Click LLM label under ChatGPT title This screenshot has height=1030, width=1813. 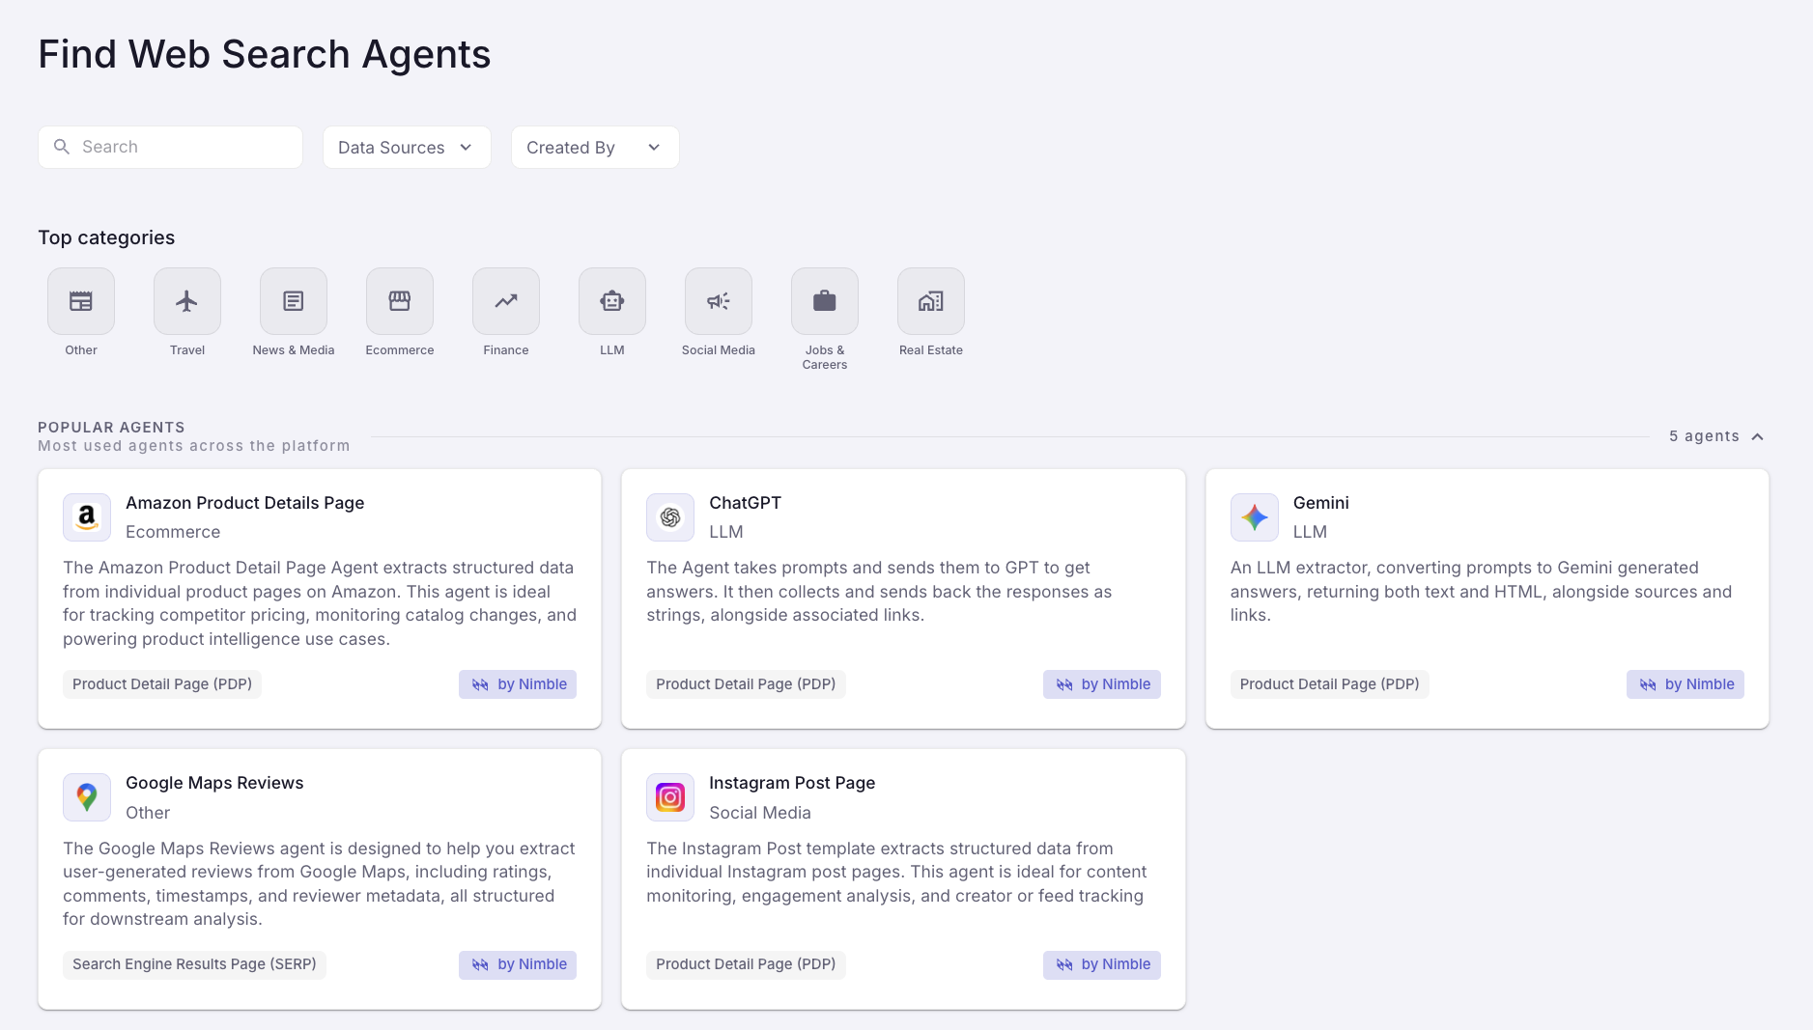[x=726, y=532]
